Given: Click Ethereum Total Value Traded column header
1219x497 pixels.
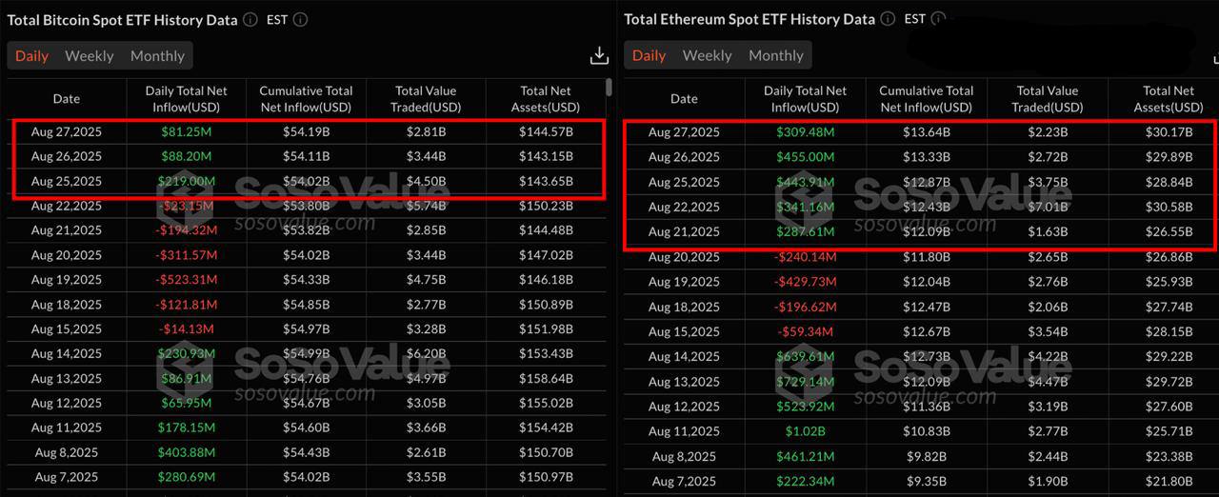Looking at the screenshot, I should 1048,98.
